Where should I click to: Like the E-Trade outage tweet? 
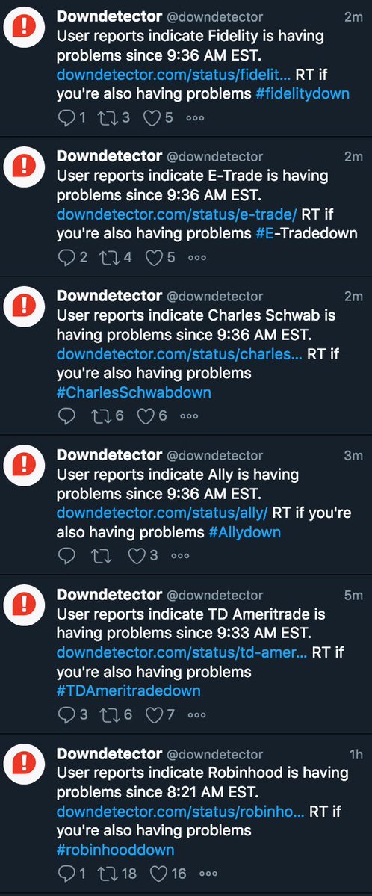[x=154, y=258]
